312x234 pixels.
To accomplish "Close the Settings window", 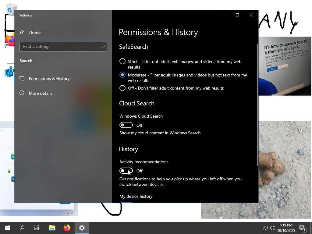I will pos(251,15).
